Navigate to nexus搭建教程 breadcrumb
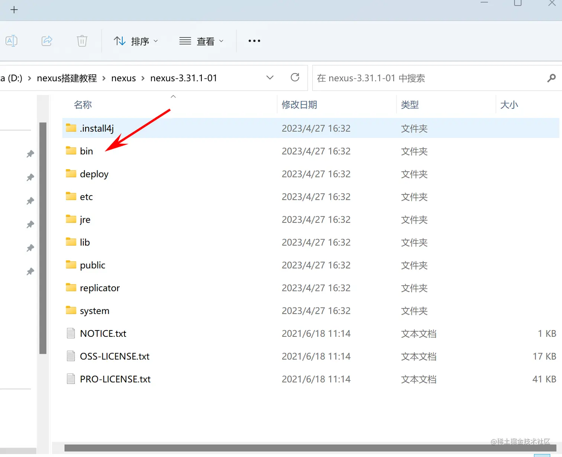Viewport: 562px width, 457px height. tap(67, 78)
